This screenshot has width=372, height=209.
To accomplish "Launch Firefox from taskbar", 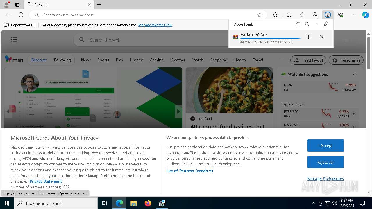I will tap(148, 203).
